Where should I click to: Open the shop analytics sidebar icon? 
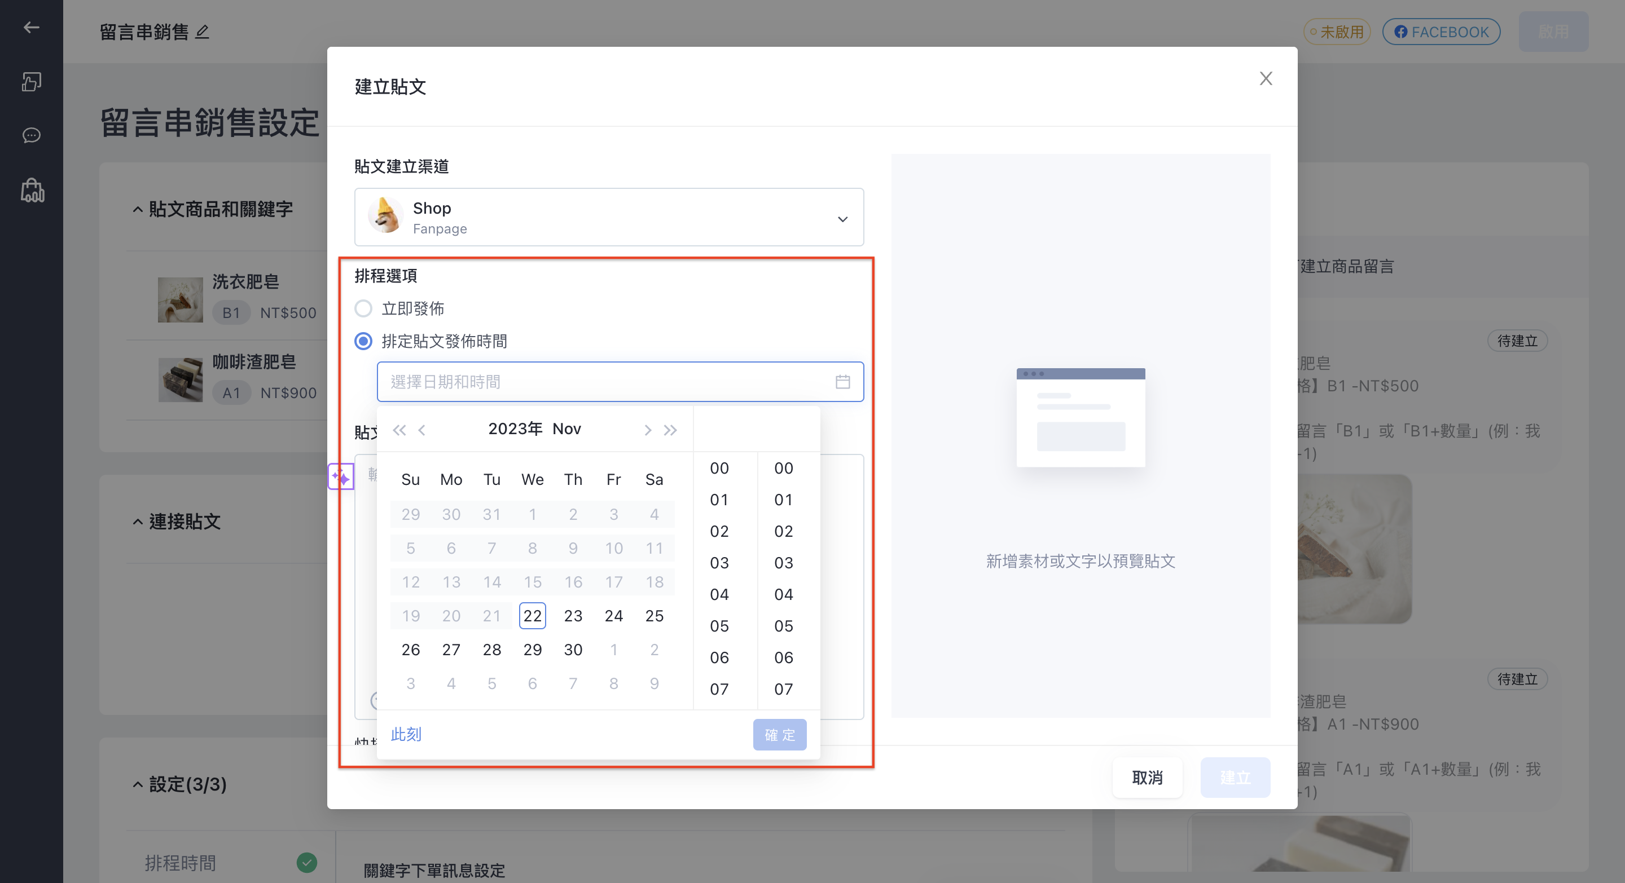pos(32,189)
